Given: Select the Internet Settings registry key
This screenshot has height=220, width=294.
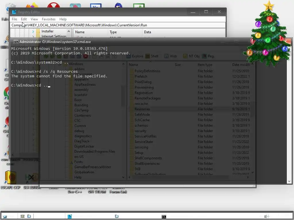Looking at the screenshot, I should tap(54, 36).
